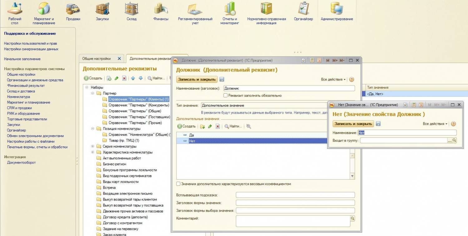Click Наименование field in Нет window
This screenshot has width=468, height=236.
click(x=407, y=133)
